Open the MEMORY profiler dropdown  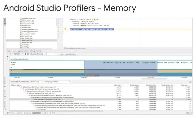pos(18,54)
